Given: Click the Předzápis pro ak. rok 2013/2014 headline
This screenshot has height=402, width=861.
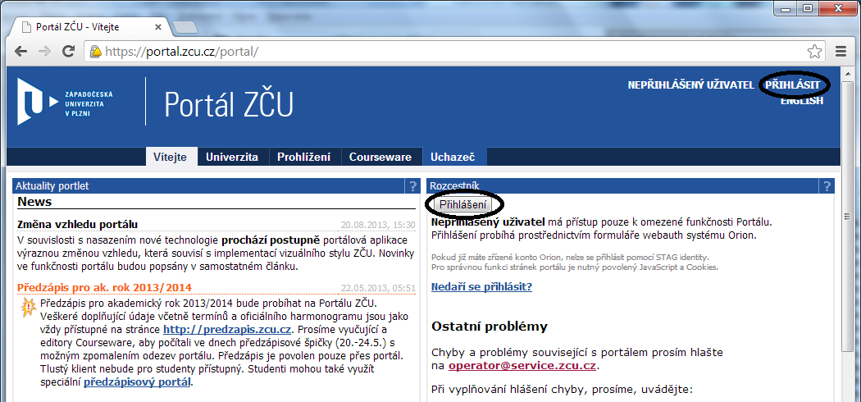Looking at the screenshot, I should (x=104, y=287).
